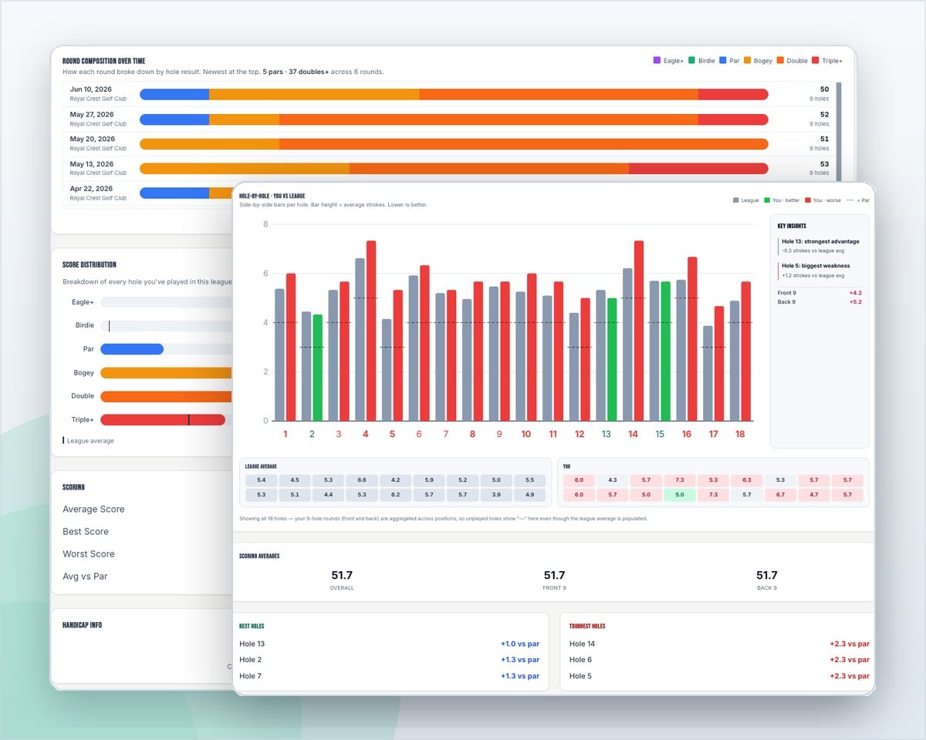926x740 pixels.
Task: Click the score 52 for May 27 round
Action: click(x=824, y=114)
